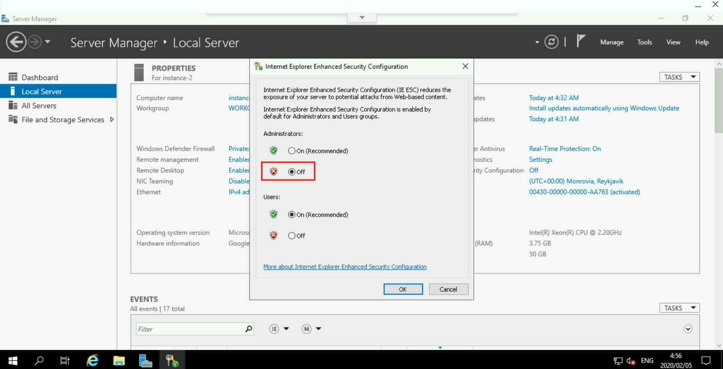Click the muted volume tray icon
This screenshot has height=369, width=723.
pyautogui.click(x=631, y=361)
